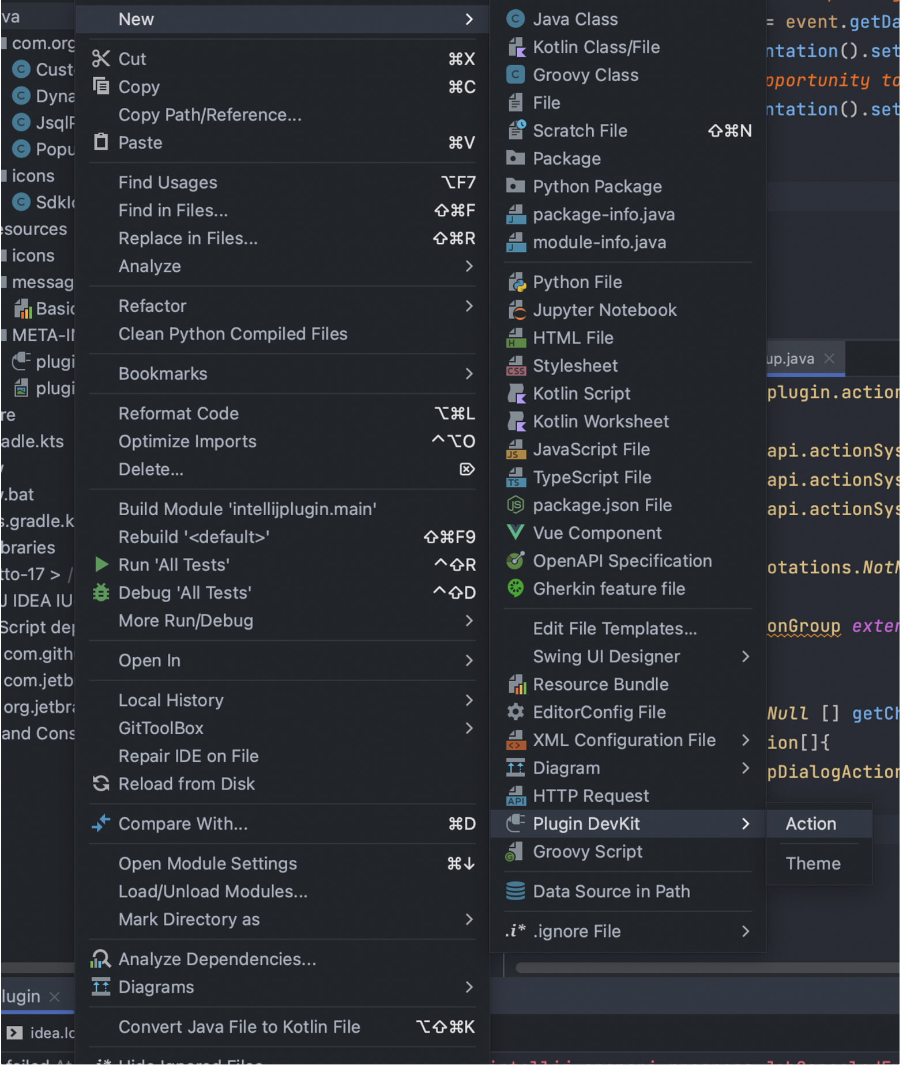Screen dimensions: 903x1065
Task: Open the More Run/Debug submenu
Action: [283, 621]
